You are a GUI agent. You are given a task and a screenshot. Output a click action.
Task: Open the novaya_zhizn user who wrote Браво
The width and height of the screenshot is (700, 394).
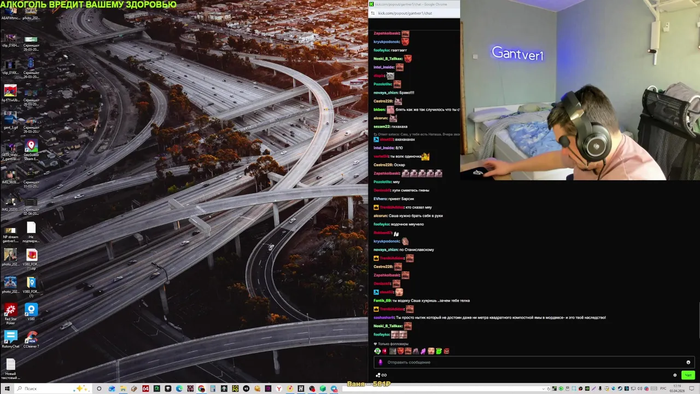coord(386,92)
